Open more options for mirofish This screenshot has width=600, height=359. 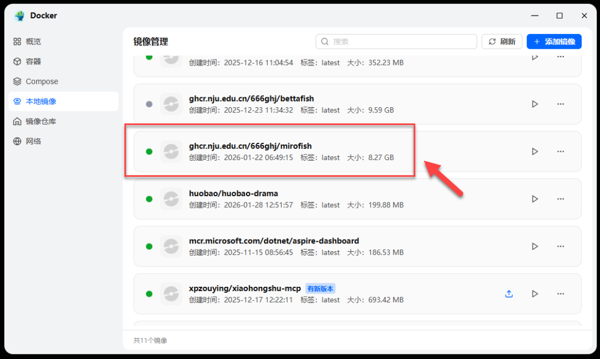click(561, 152)
